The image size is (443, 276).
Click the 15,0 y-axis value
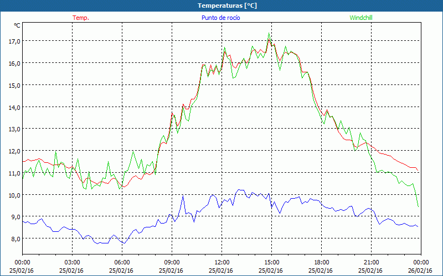point(15,86)
